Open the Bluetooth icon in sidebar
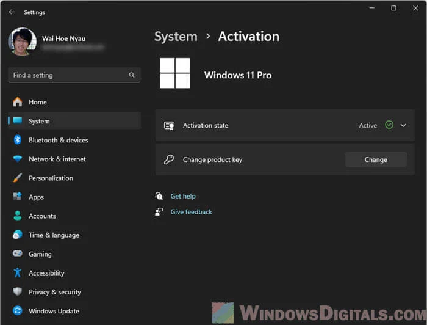Image resolution: width=427 pixels, height=325 pixels. click(x=18, y=140)
